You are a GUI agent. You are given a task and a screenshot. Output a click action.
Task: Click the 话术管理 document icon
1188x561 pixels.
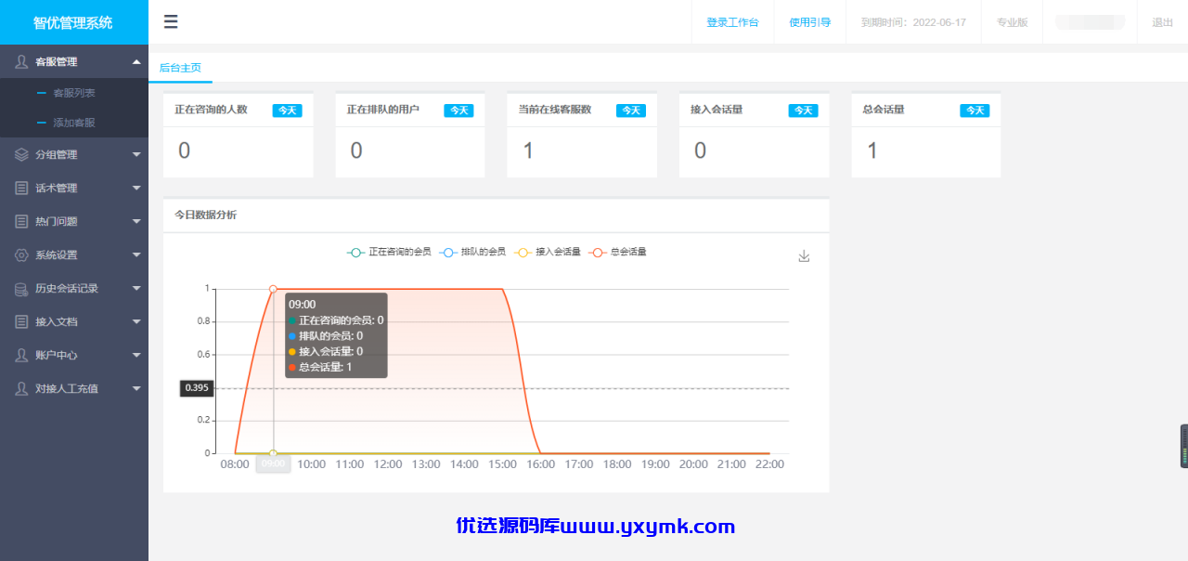tap(21, 188)
